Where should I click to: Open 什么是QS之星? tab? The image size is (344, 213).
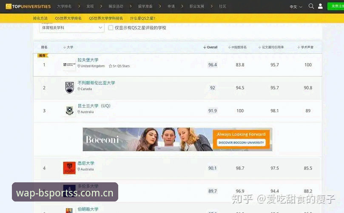142,18
